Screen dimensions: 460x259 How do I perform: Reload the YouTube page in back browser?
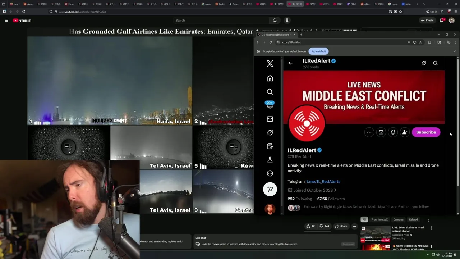tap(24, 12)
